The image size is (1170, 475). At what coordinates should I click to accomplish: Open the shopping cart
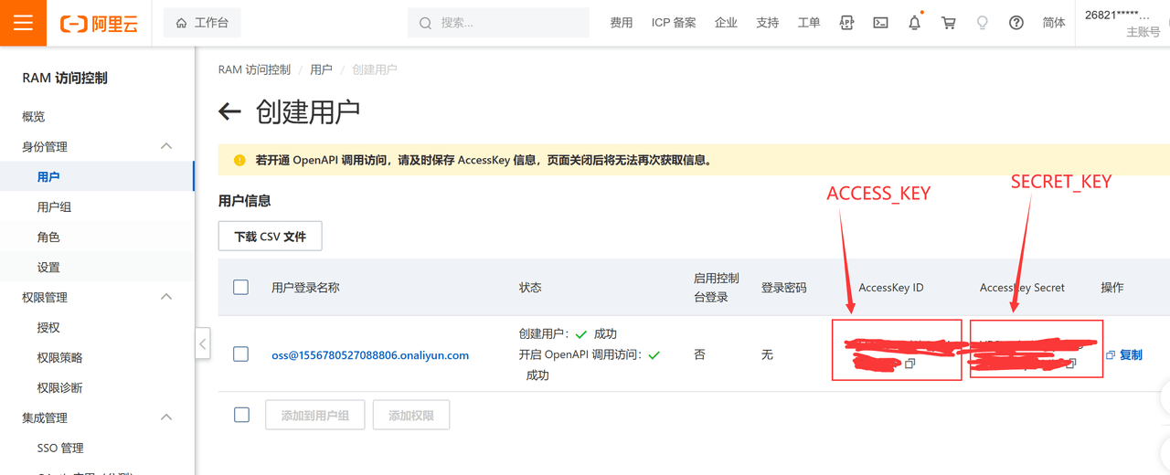coord(949,23)
